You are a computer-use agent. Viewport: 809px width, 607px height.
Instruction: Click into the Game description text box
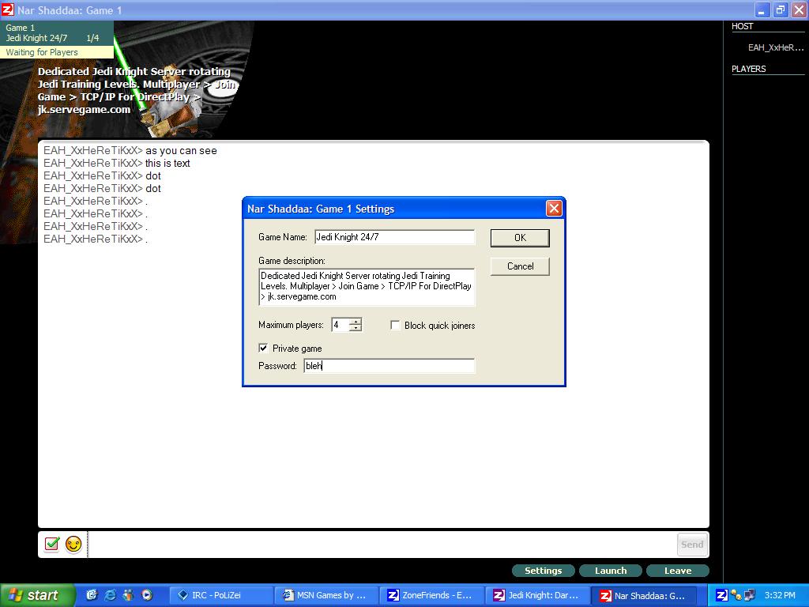coord(367,286)
